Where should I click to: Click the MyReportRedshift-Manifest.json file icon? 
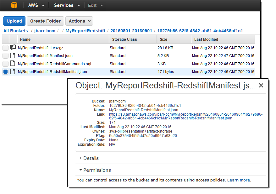pos(13,55)
